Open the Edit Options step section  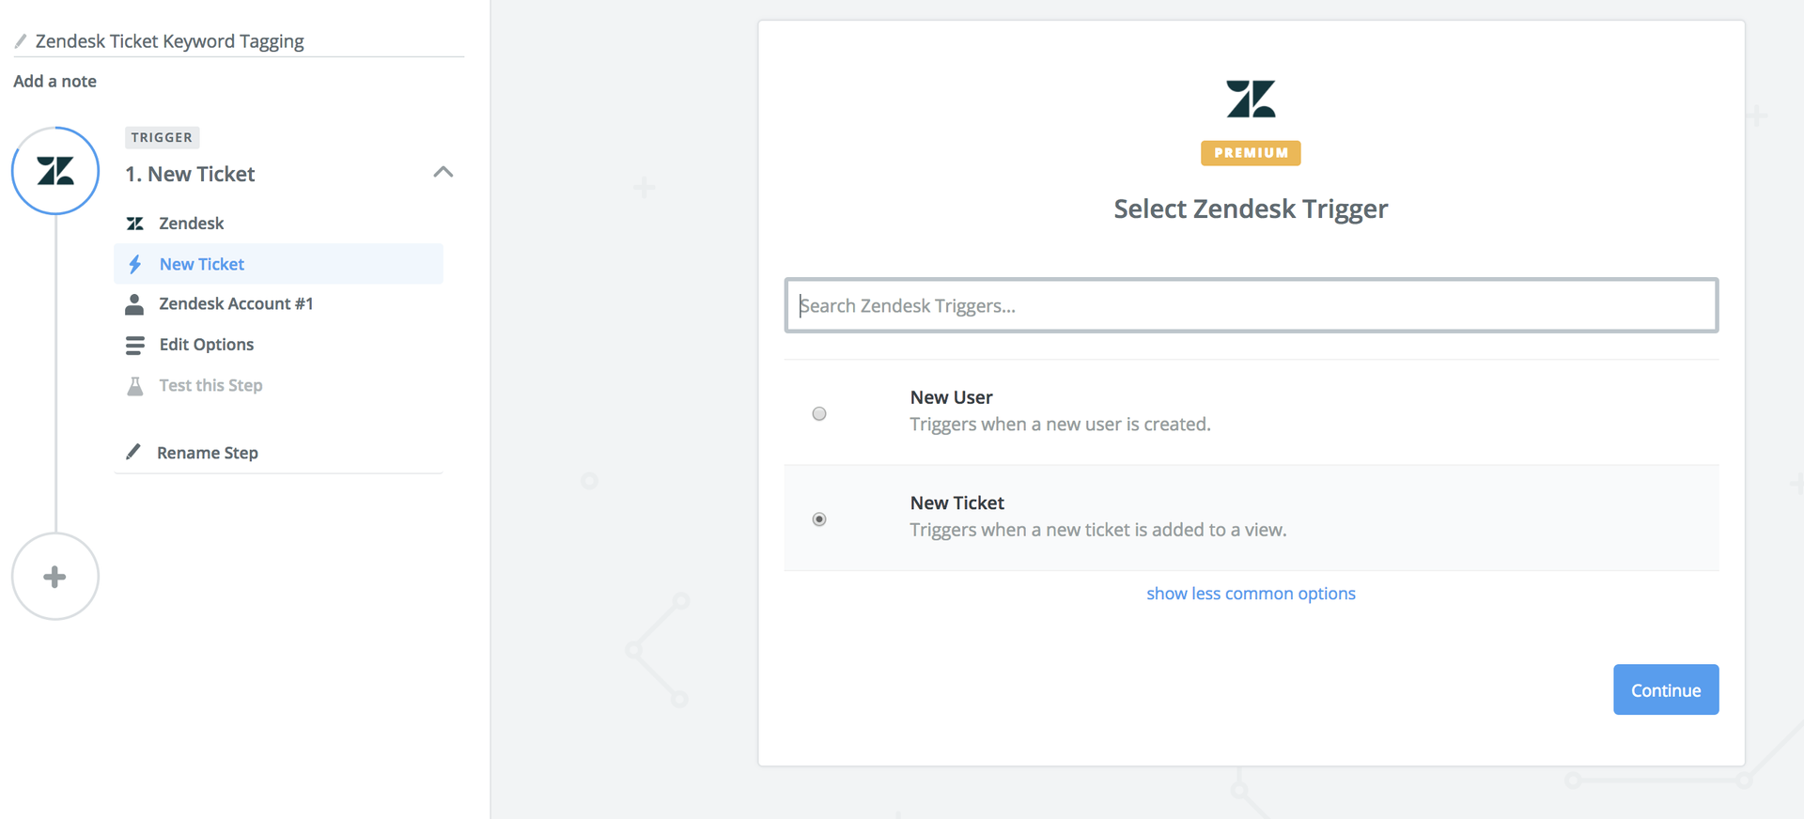click(207, 345)
